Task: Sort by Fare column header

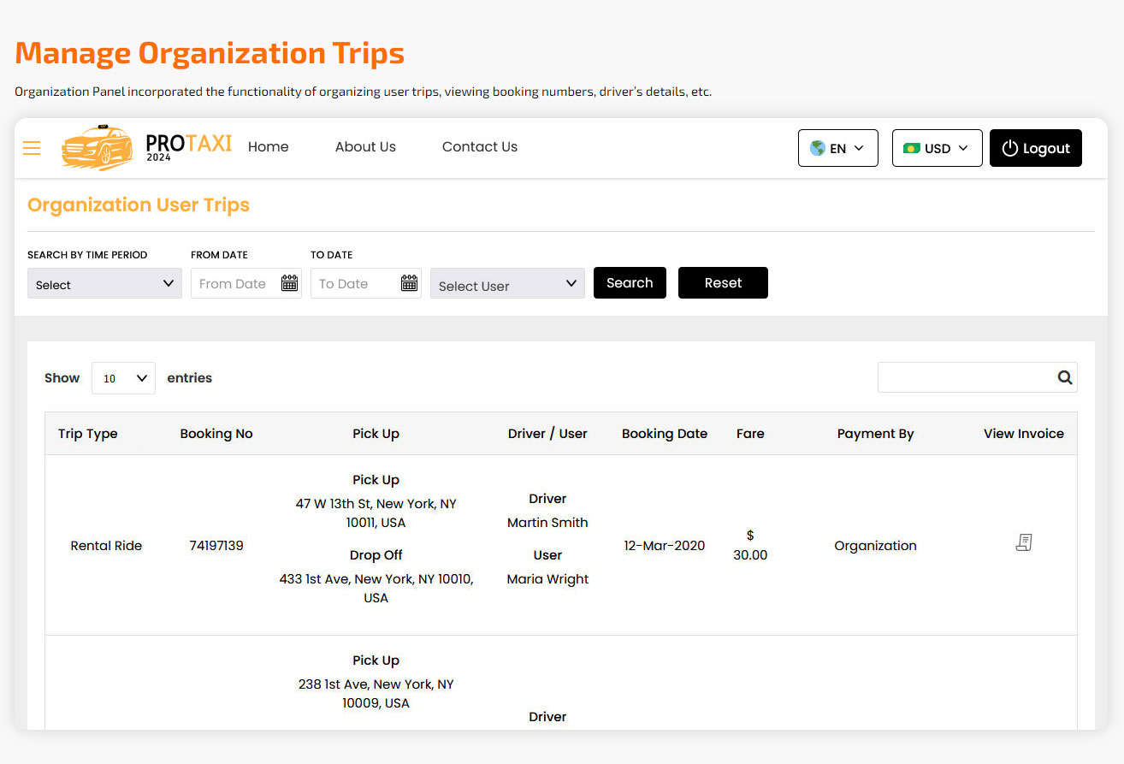Action: pos(750,434)
